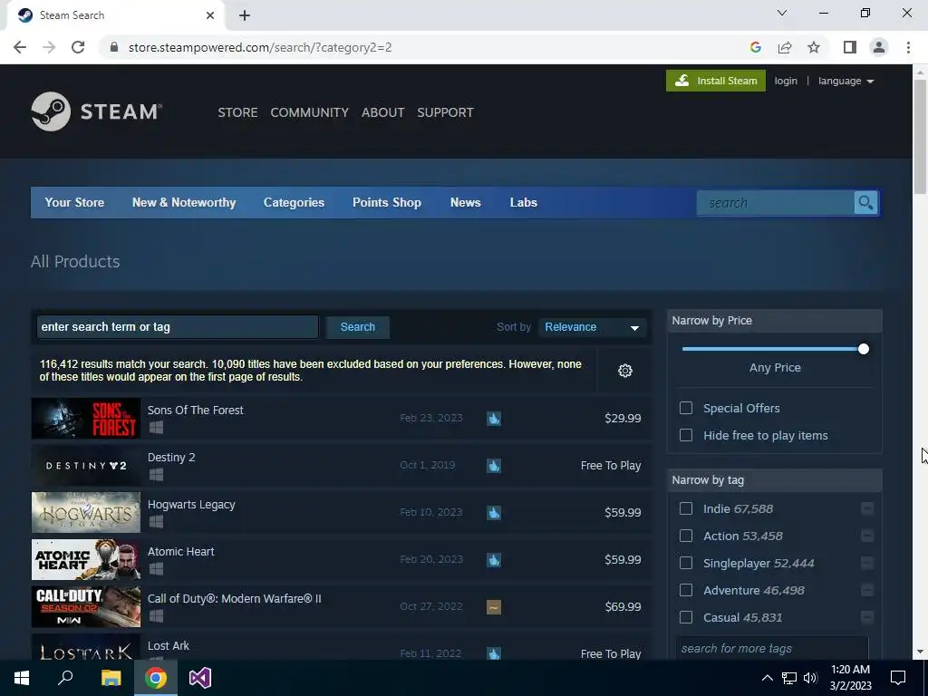Collapse Narrow by Price section header
This screenshot has height=696, width=928.
point(775,321)
